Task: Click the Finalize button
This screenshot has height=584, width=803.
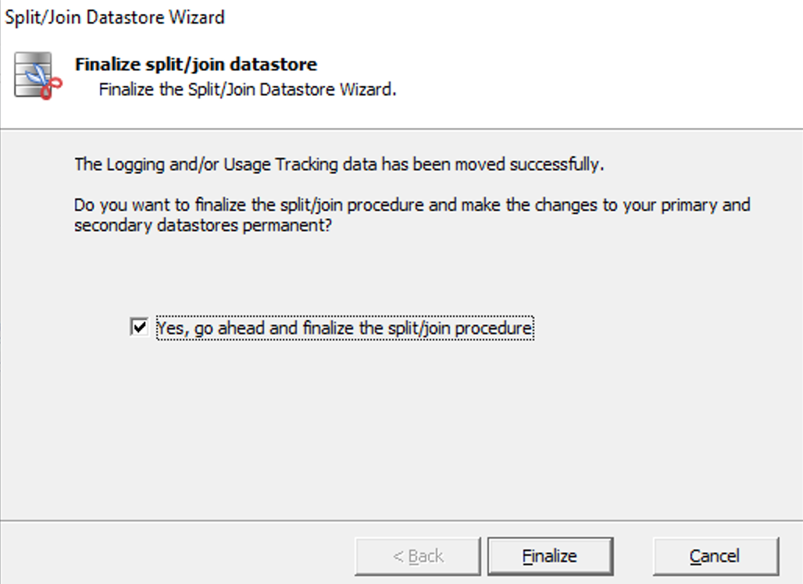Action: pyautogui.click(x=550, y=556)
